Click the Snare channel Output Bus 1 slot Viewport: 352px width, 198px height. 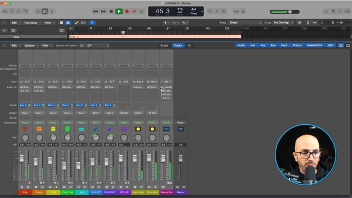(x=39, y=113)
